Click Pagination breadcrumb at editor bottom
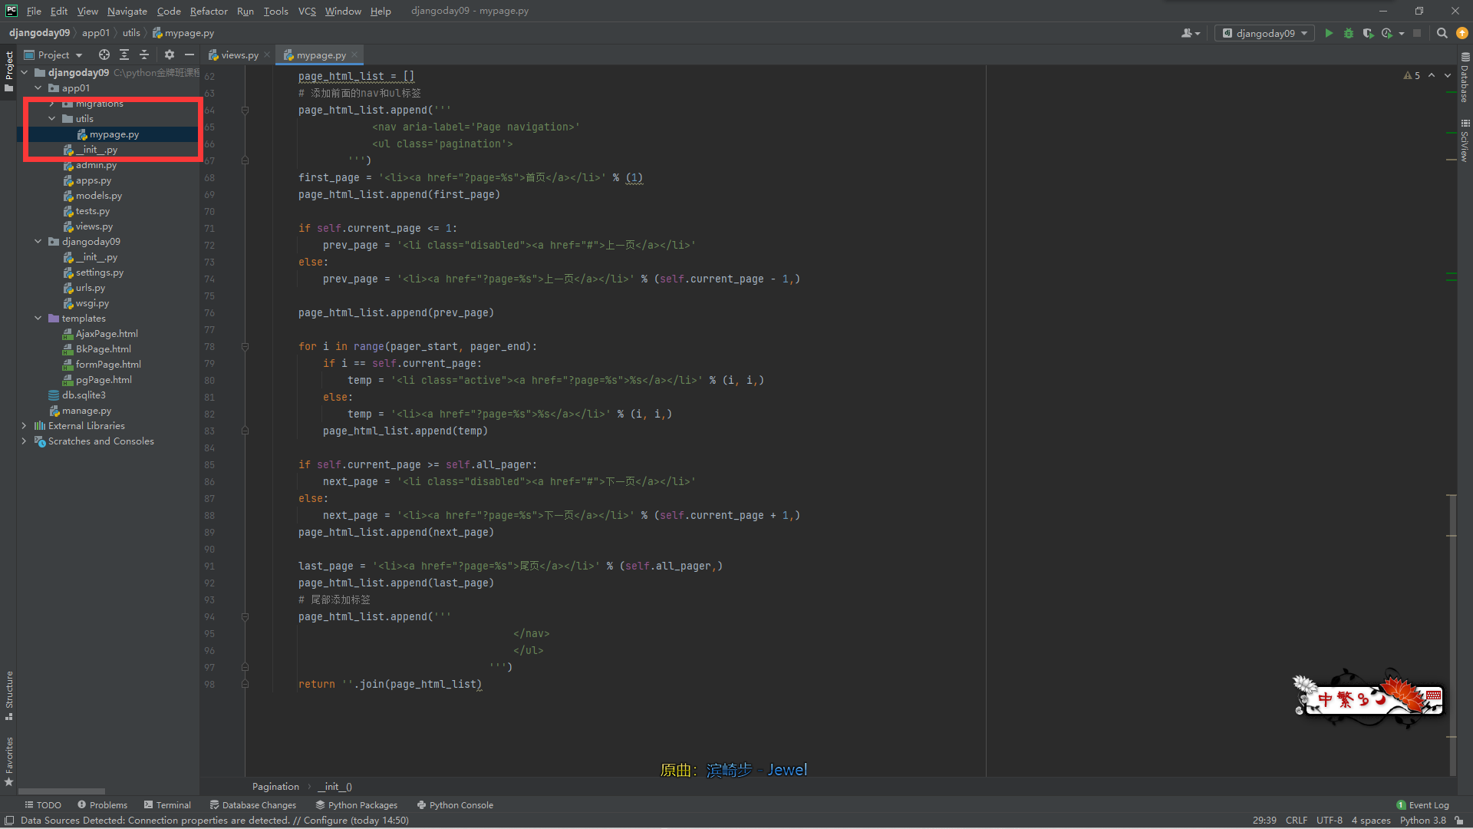Screen dimensions: 1473x829 (x=275, y=786)
